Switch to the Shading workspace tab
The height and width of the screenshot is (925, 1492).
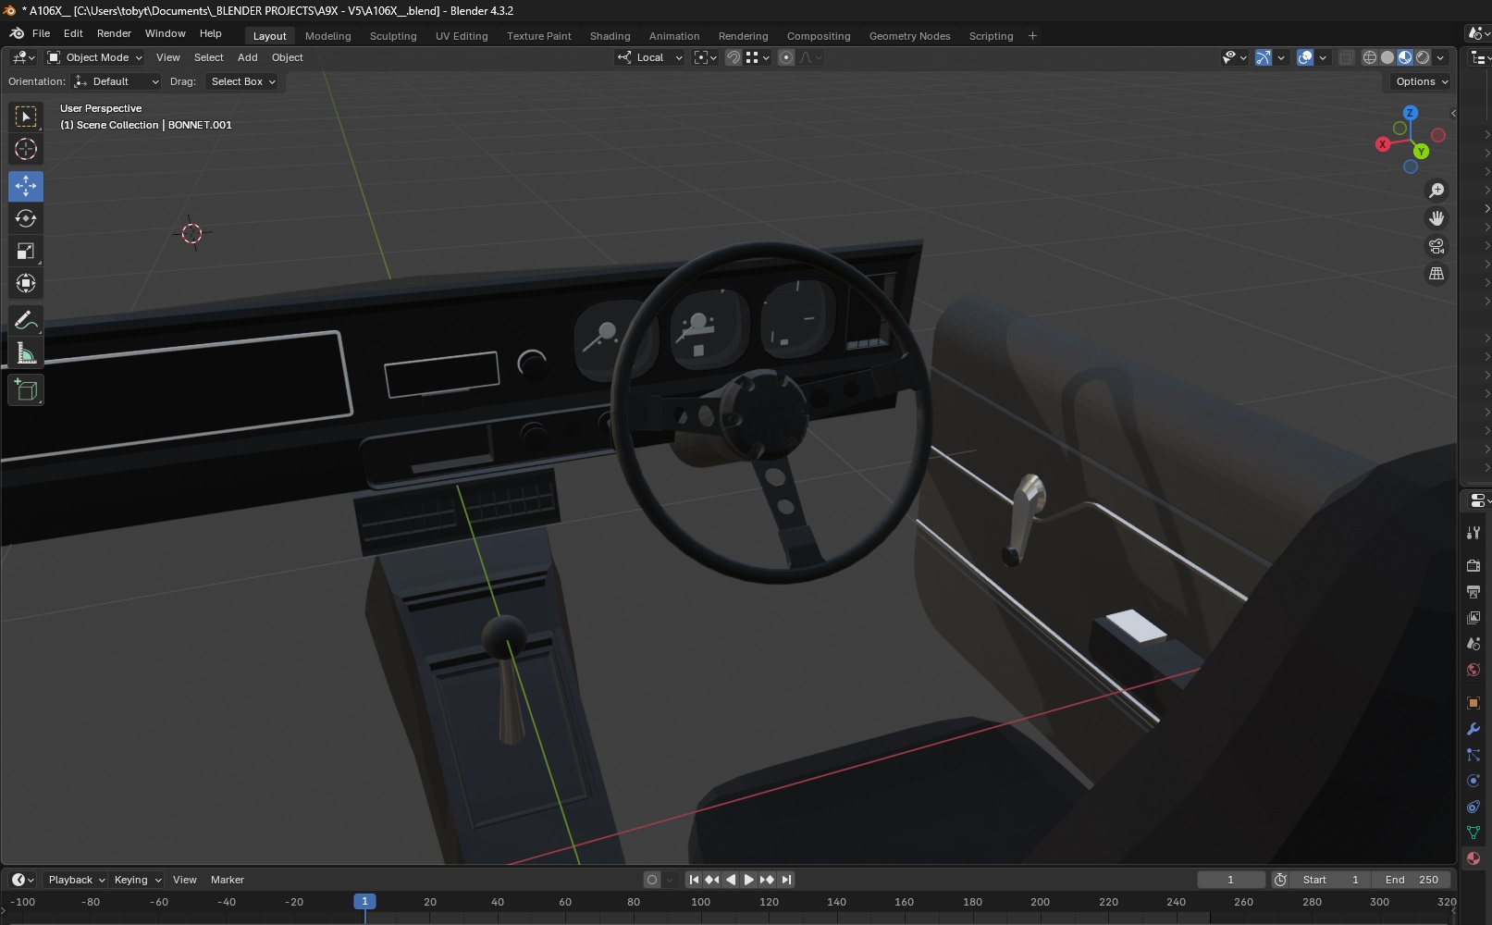tap(610, 36)
